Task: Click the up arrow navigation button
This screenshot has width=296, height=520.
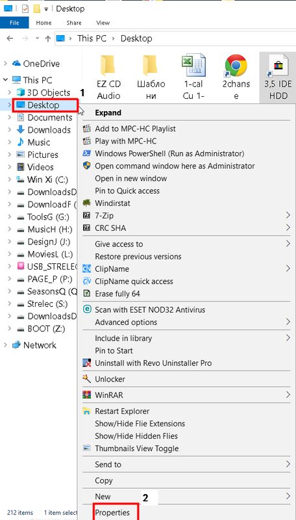Action: pos(47,38)
